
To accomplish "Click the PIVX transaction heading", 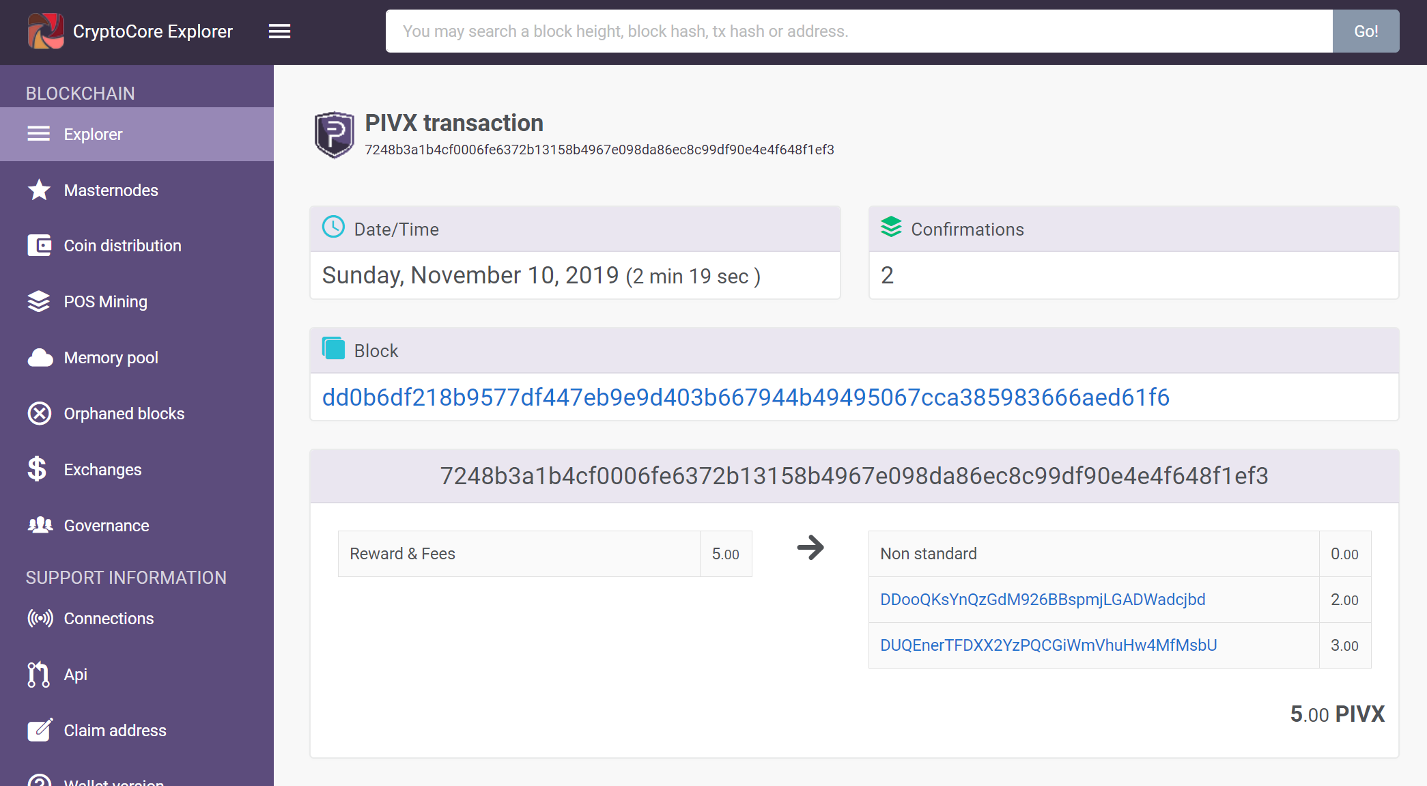I will point(454,123).
